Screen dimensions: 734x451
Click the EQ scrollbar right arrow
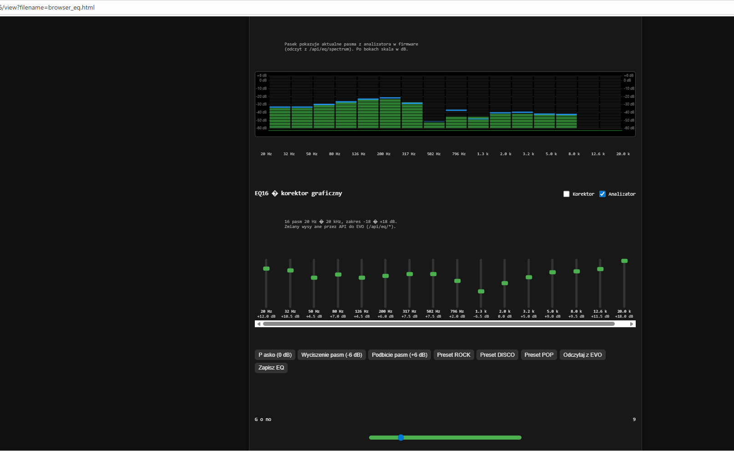[632, 324]
